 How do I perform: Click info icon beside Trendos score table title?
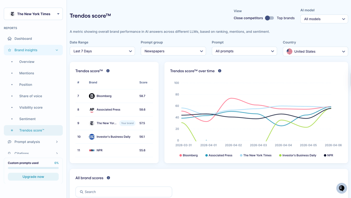(108, 71)
